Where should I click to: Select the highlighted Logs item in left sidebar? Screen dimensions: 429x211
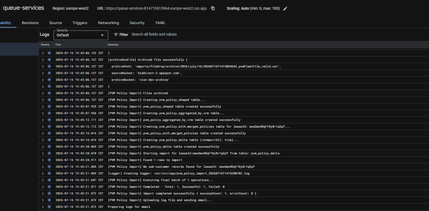(x=19, y=49)
